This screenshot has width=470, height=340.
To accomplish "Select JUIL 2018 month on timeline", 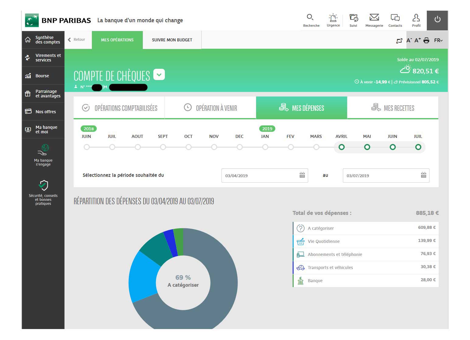I will click(112, 147).
